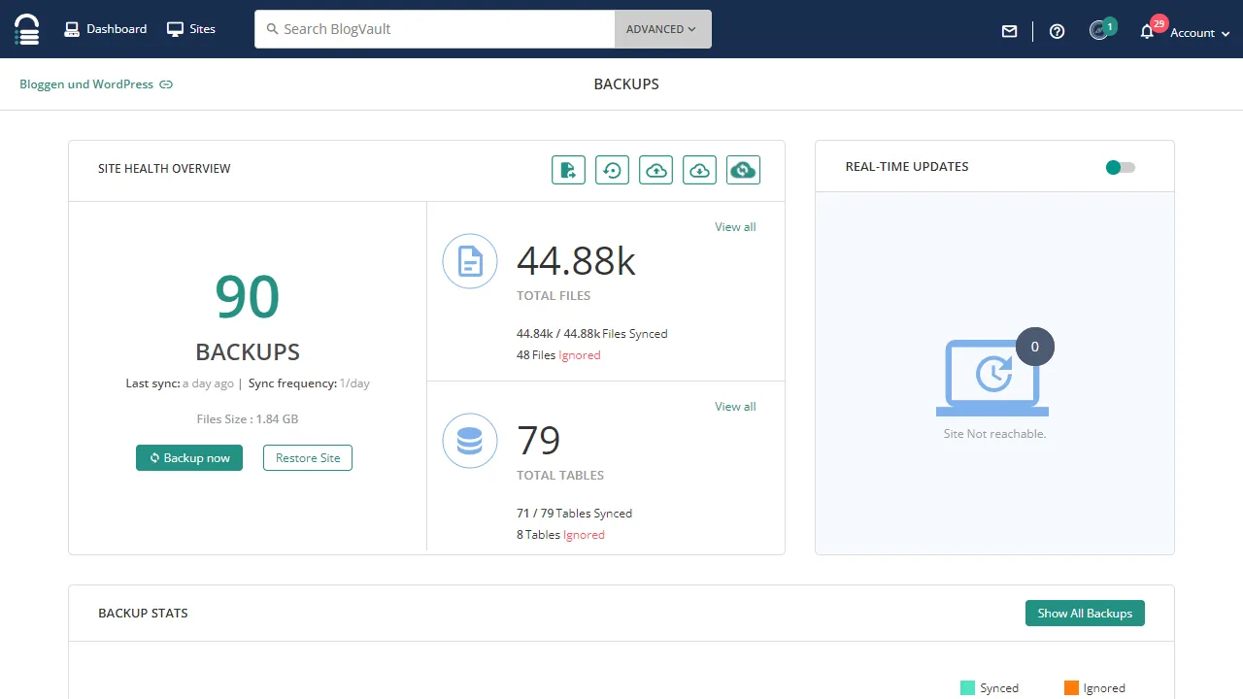Screen dimensions: 1243x699
Task: Open the ADVANCED search dropdown
Action: click(x=663, y=29)
